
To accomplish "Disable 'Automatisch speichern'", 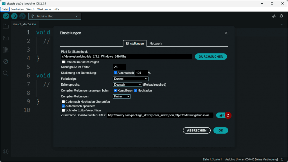I will click(63, 106).
